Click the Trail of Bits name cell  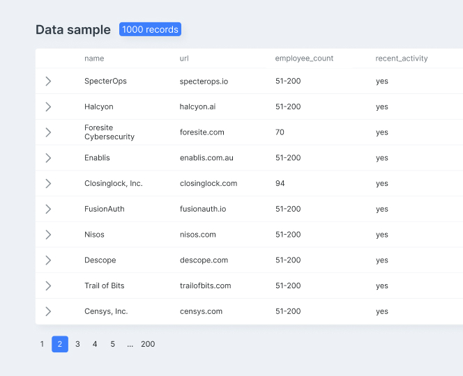[x=104, y=285]
